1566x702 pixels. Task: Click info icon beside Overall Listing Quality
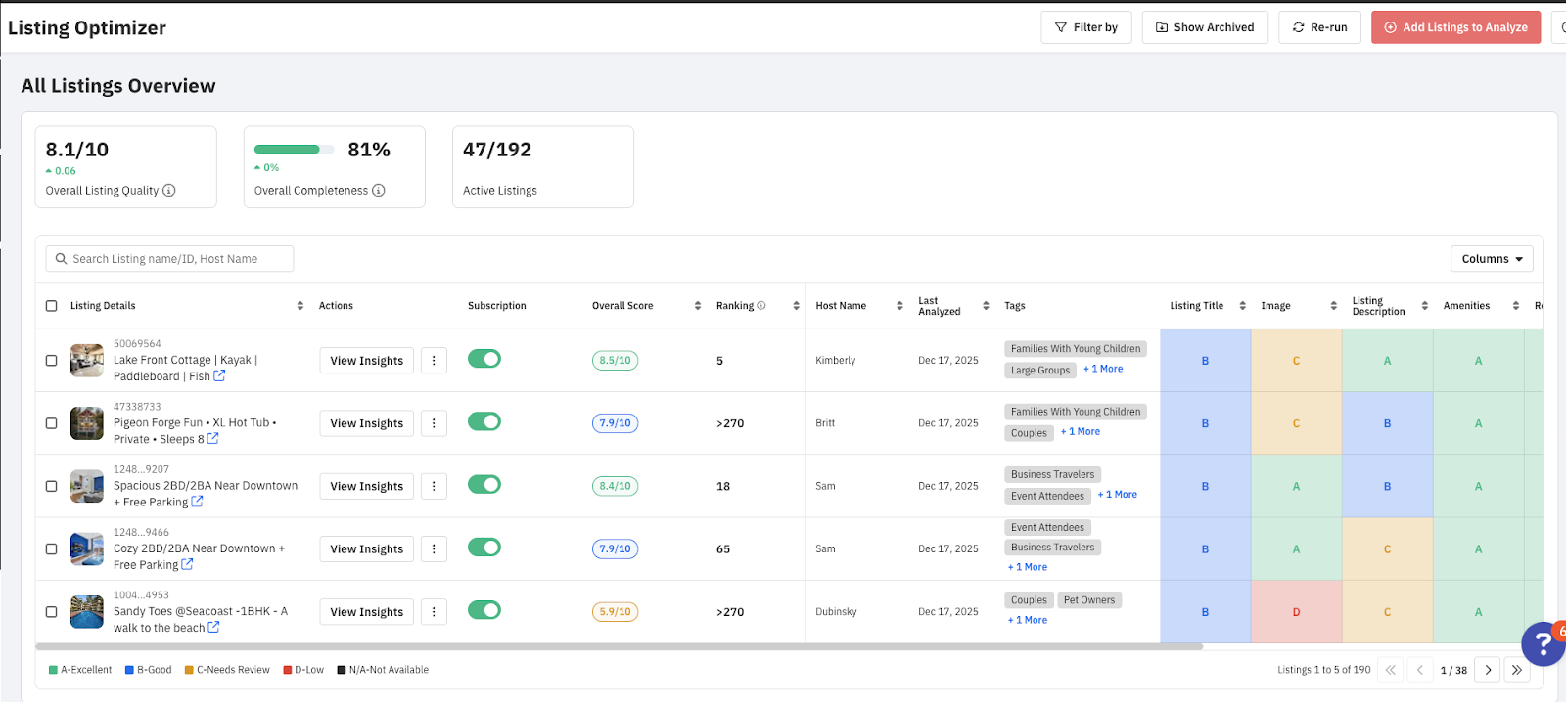pyautogui.click(x=169, y=191)
